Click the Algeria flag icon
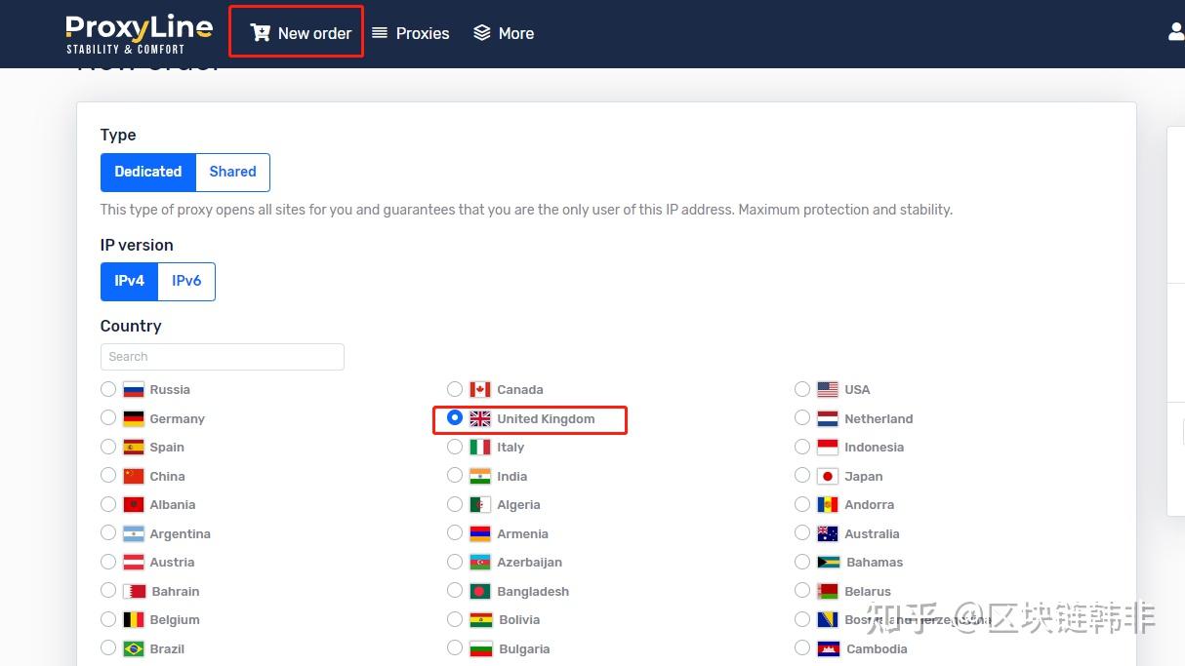This screenshot has width=1185, height=666. [480, 505]
